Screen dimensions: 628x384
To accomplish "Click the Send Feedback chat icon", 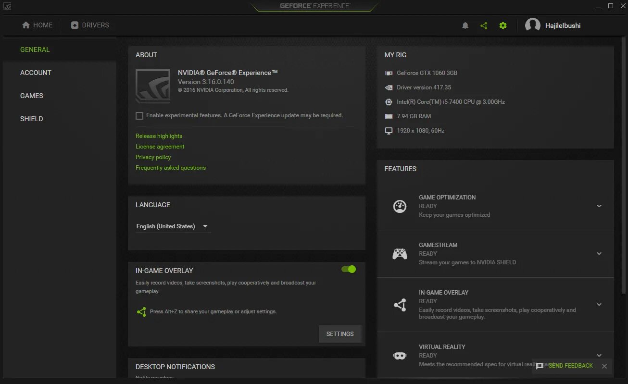I will point(540,366).
